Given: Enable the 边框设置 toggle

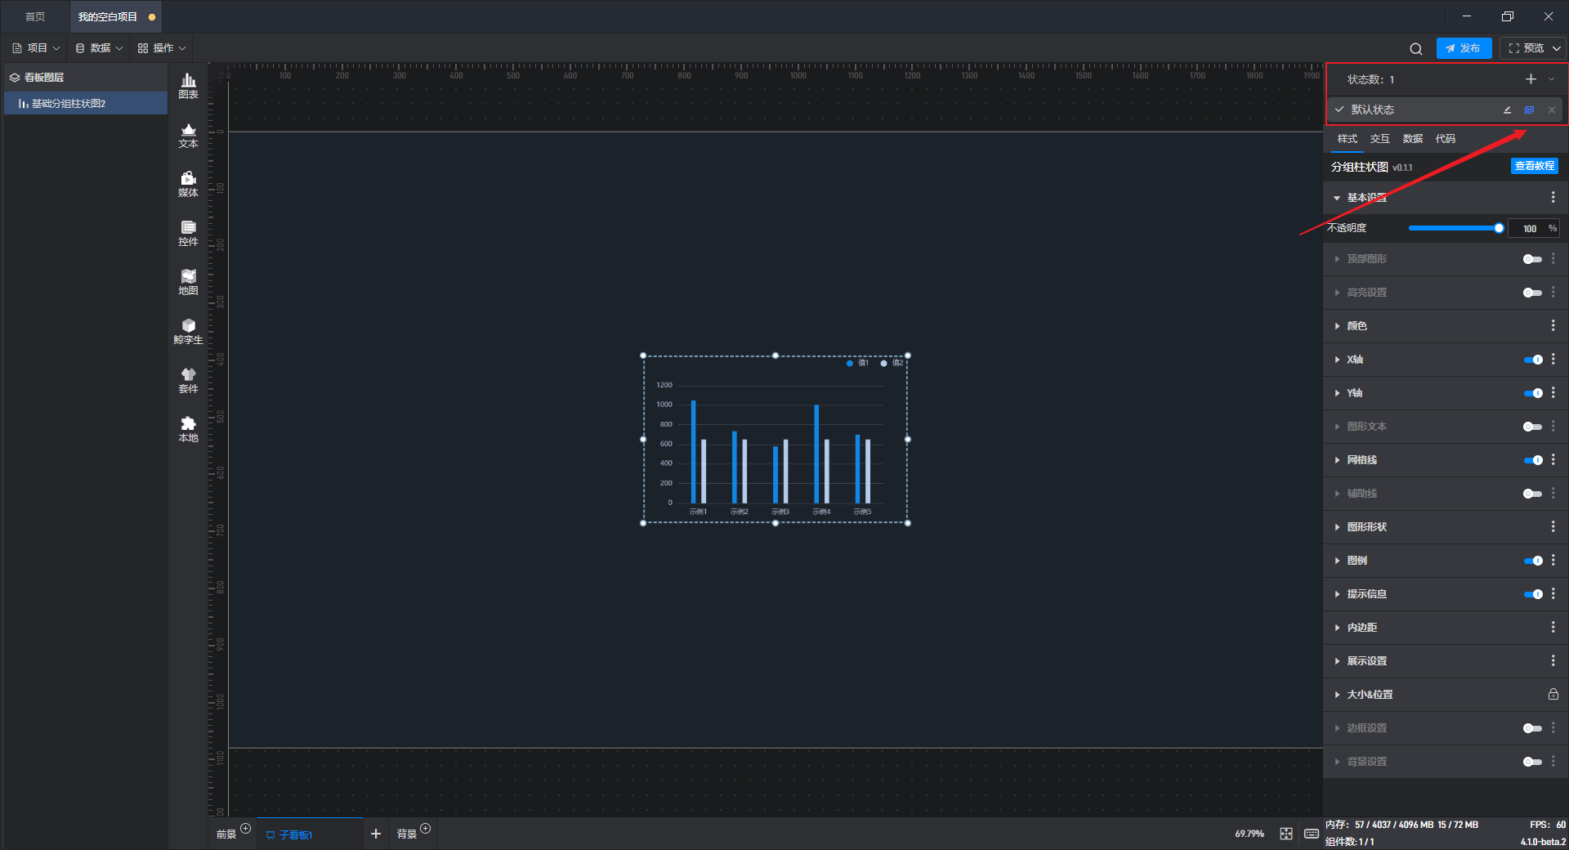Looking at the screenshot, I should [x=1532, y=728].
